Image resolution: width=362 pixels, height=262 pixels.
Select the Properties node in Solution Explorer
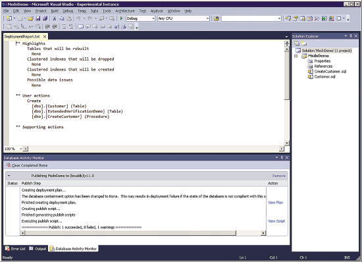click(x=323, y=61)
